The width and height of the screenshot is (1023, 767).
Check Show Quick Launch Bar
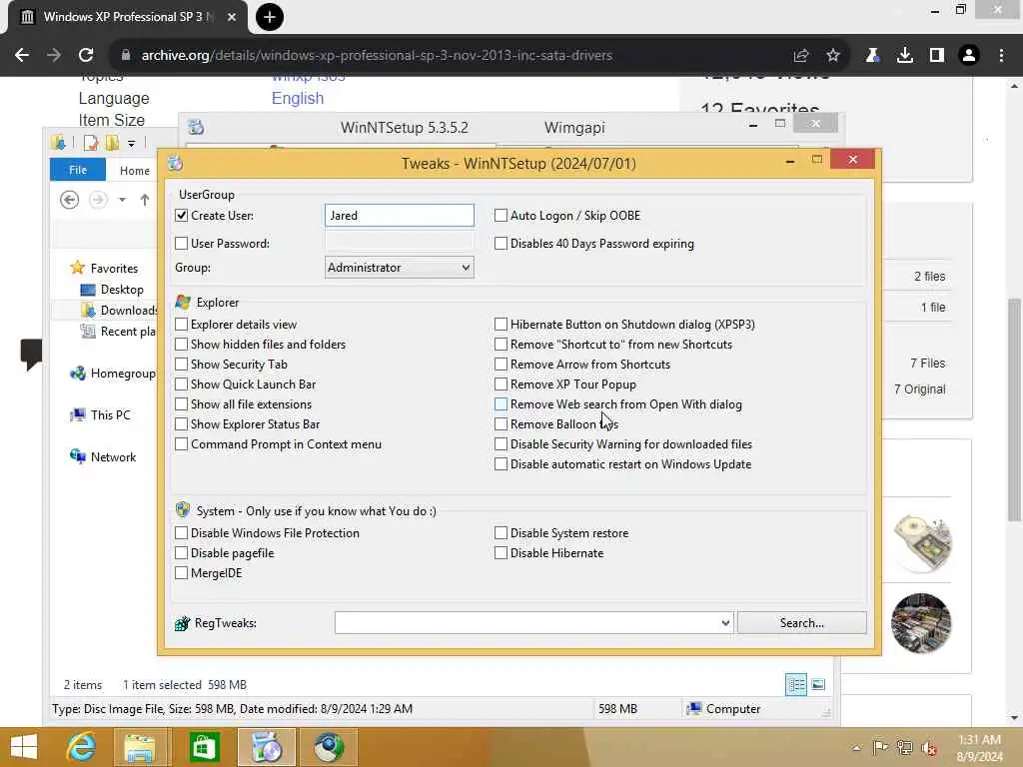(182, 384)
